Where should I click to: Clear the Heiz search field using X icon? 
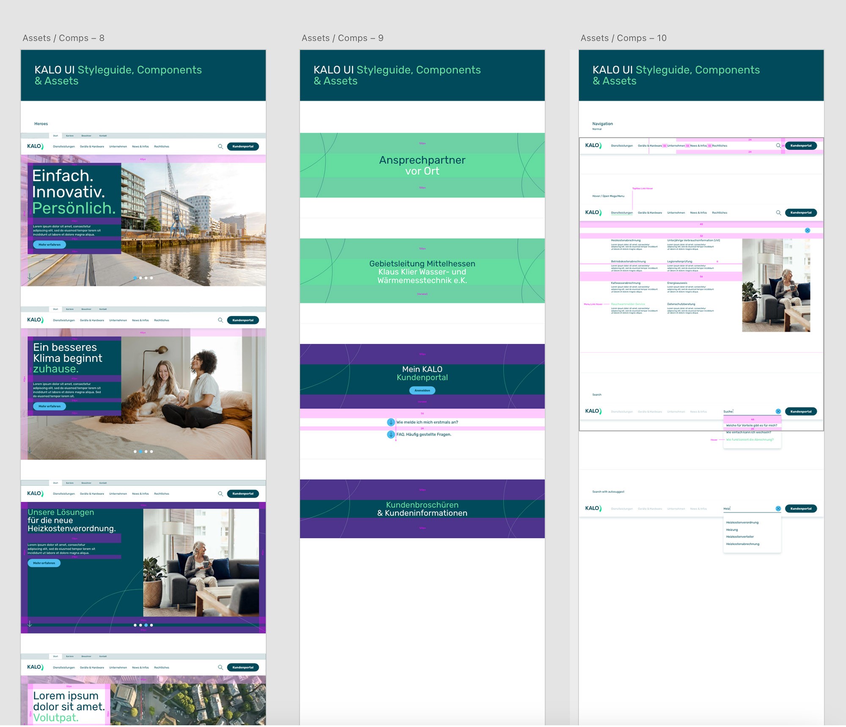778,509
